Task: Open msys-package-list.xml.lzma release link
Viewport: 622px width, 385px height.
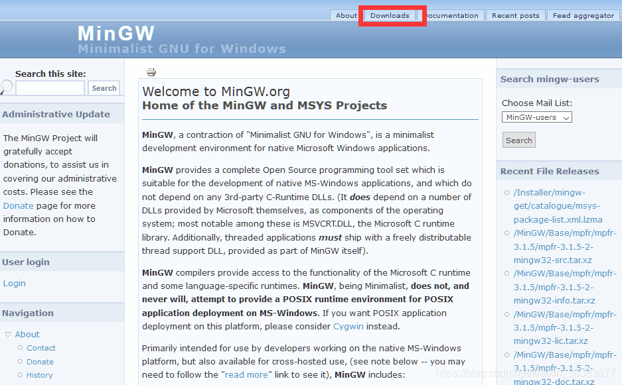Action: [x=558, y=206]
